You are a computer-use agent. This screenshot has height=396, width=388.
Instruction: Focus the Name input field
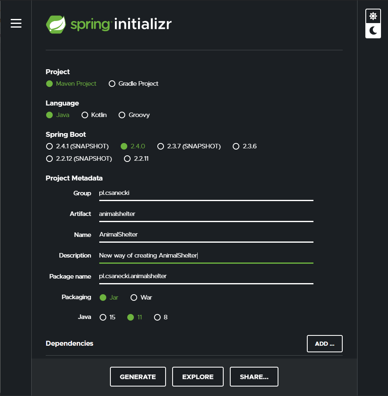point(206,235)
